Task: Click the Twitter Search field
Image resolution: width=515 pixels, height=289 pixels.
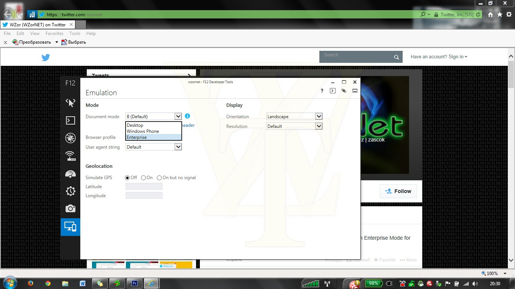Action: coord(356,57)
